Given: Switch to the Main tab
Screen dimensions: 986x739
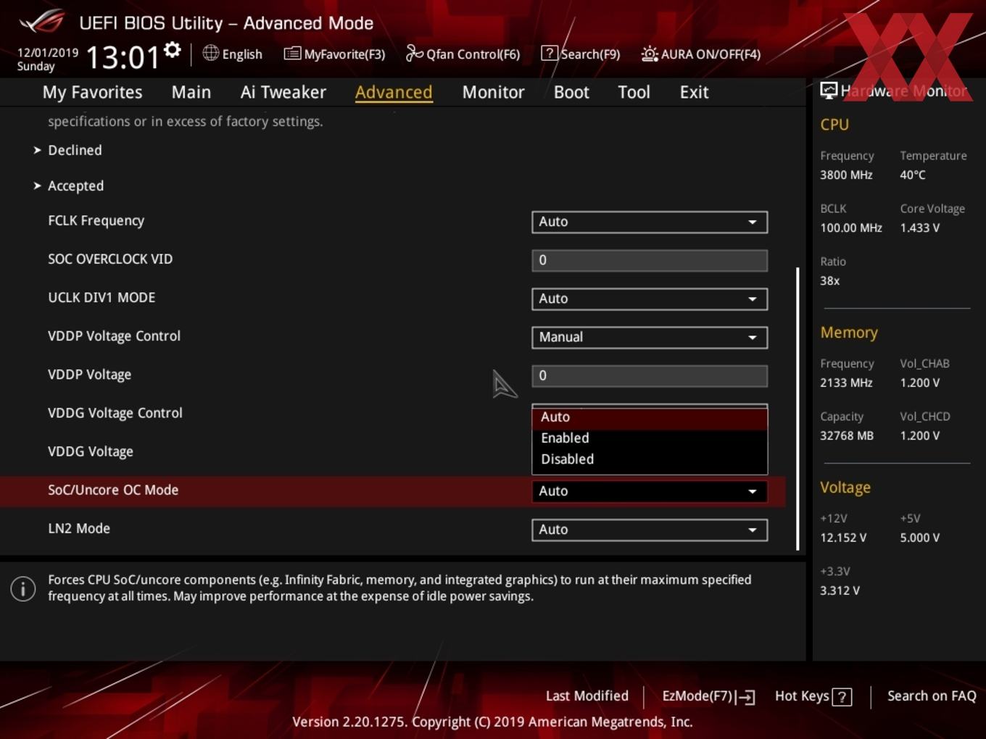Looking at the screenshot, I should tap(191, 92).
